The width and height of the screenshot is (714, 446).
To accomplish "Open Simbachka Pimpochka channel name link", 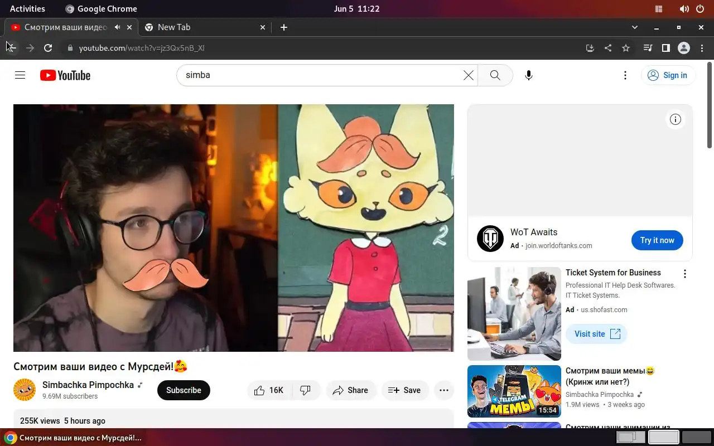I will click(88, 385).
